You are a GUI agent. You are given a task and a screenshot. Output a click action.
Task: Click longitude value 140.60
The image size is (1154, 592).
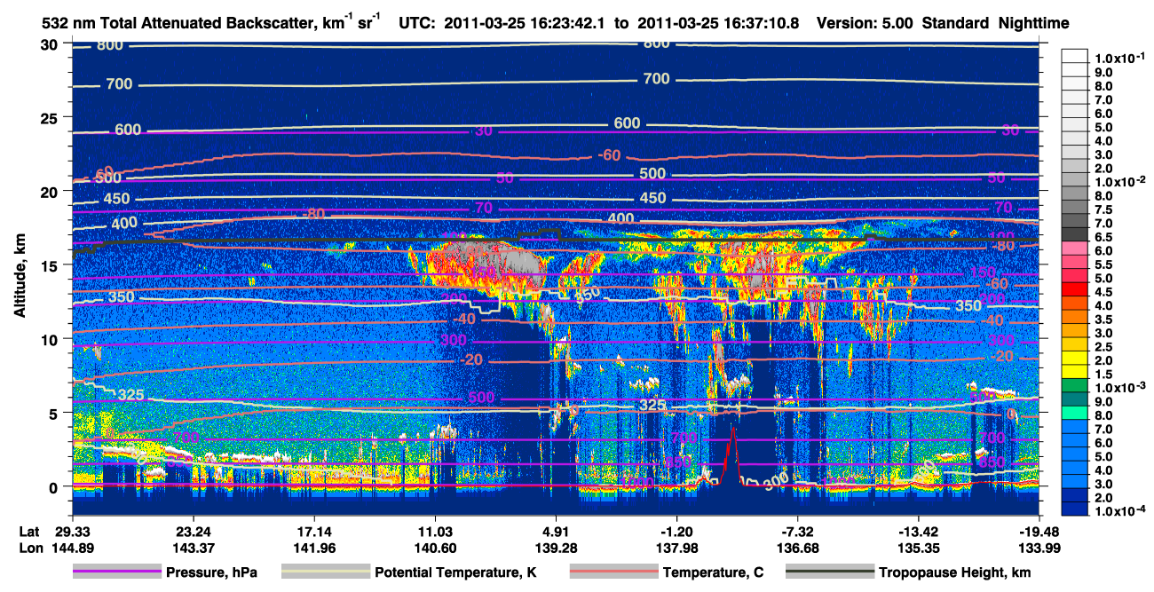[435, 548]
